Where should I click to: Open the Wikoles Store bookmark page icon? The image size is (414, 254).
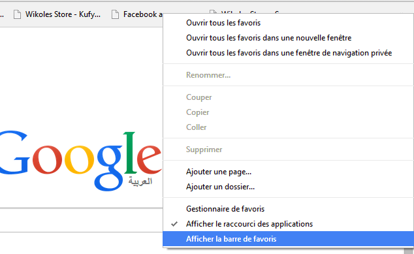coord(17,14)
